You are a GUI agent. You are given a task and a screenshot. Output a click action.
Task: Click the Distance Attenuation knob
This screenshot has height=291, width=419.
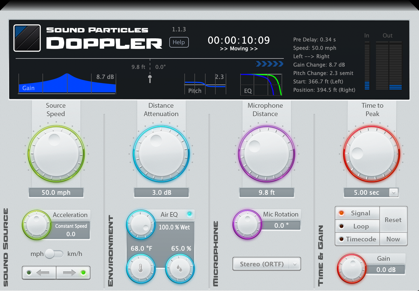click(x=161, y=153)
